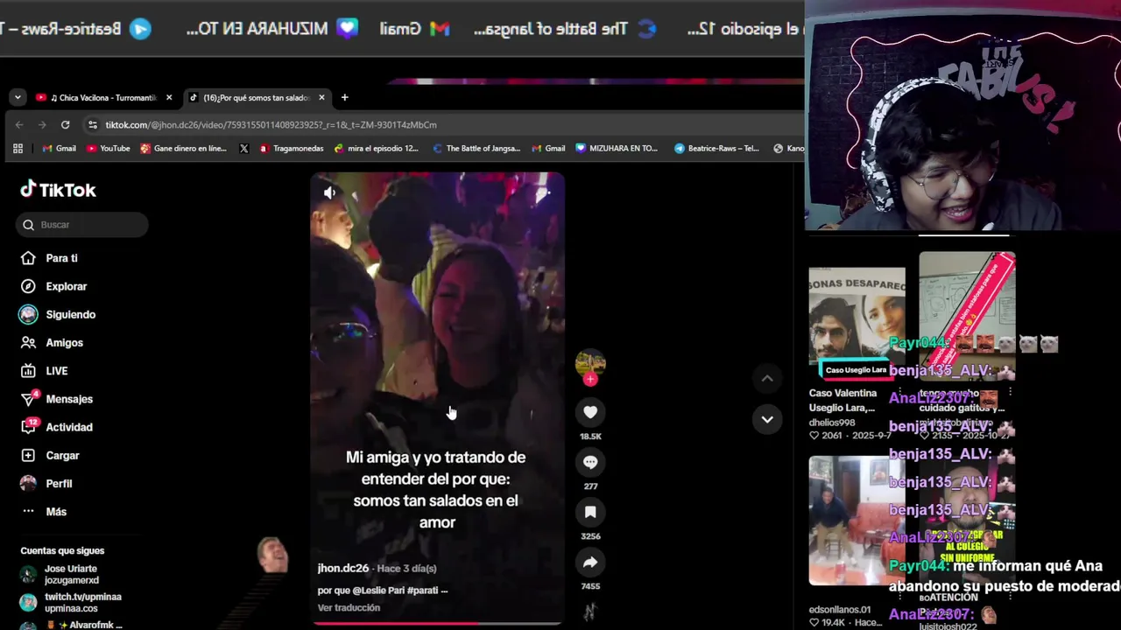Click the Actividad icon with 12 badge

[x=29, y=426]
